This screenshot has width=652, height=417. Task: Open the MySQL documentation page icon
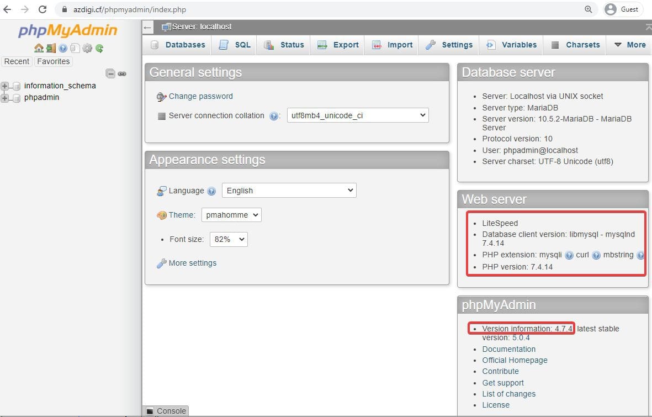[x=75, y=48]
